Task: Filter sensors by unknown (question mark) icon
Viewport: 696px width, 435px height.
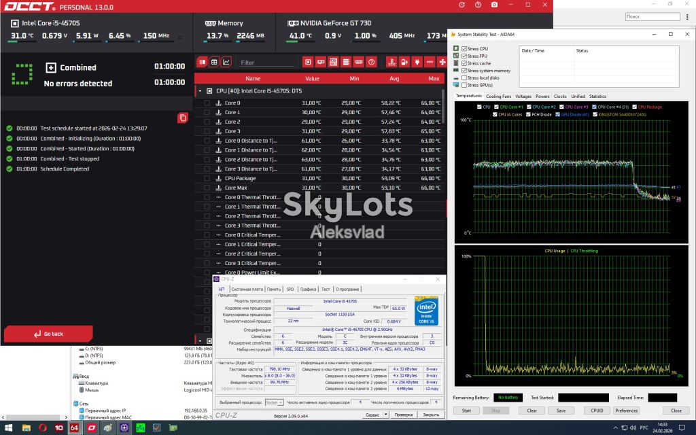Action: (x=372, y=62)
